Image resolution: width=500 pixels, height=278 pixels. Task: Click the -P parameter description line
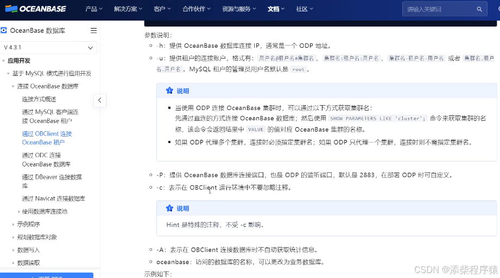(x=305, y=175)
